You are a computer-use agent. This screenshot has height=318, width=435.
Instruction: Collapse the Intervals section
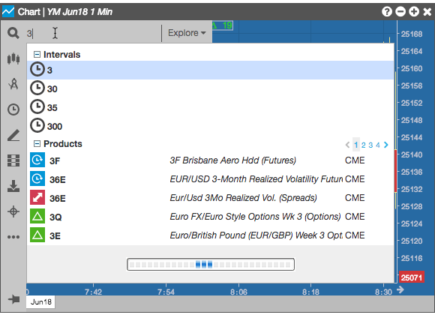37,55
